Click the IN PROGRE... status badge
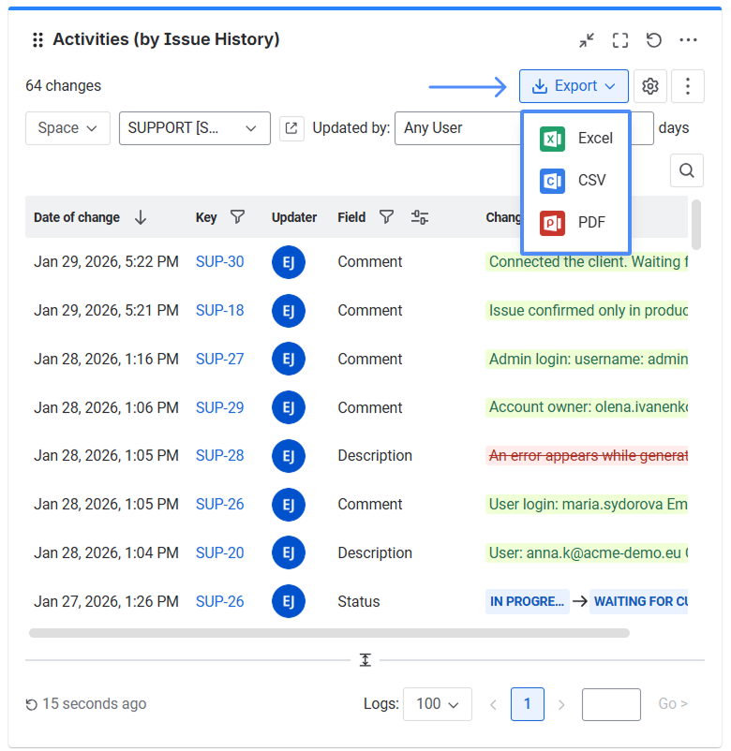This screenshot has width=731, height=751. click(x=528, y=602)
